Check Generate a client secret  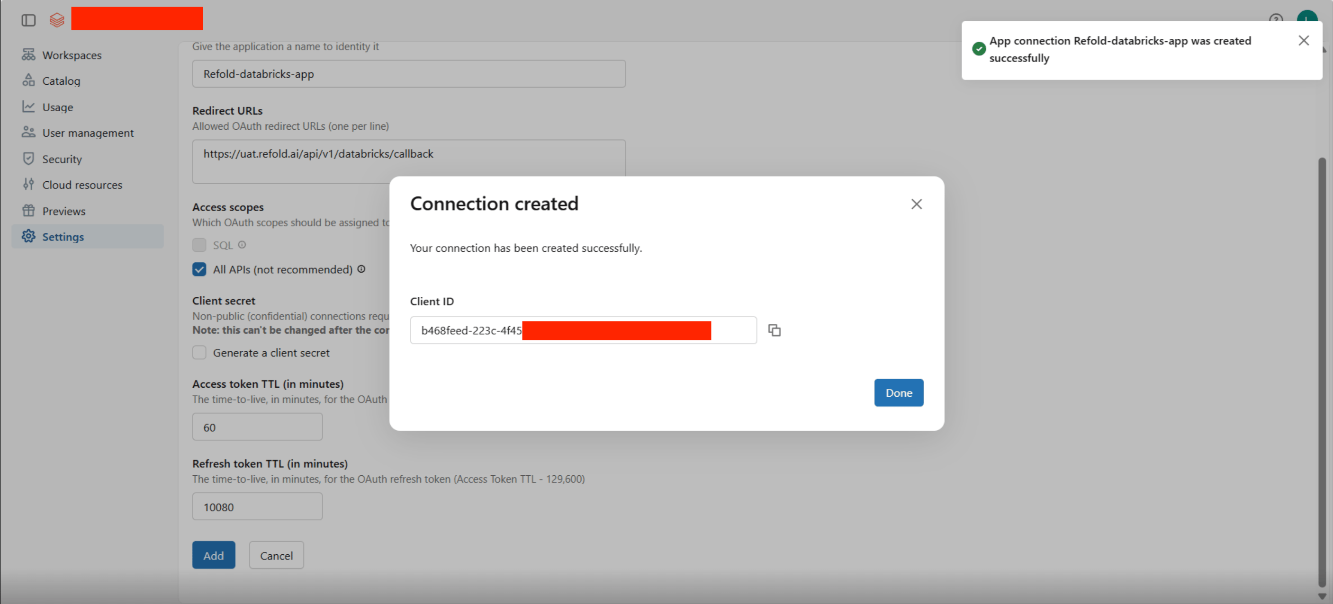[199, 353]
